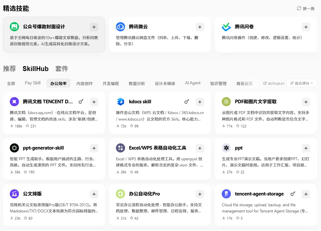Open the 腾讯微云 card title
This screenshot has height=231, width=321.
pos(138,27)
